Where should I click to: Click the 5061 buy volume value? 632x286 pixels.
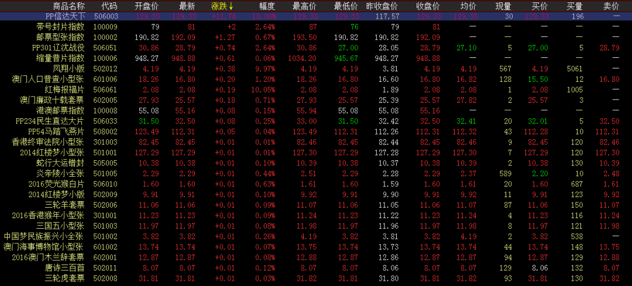pyautogui.click(x=575, y=68)
